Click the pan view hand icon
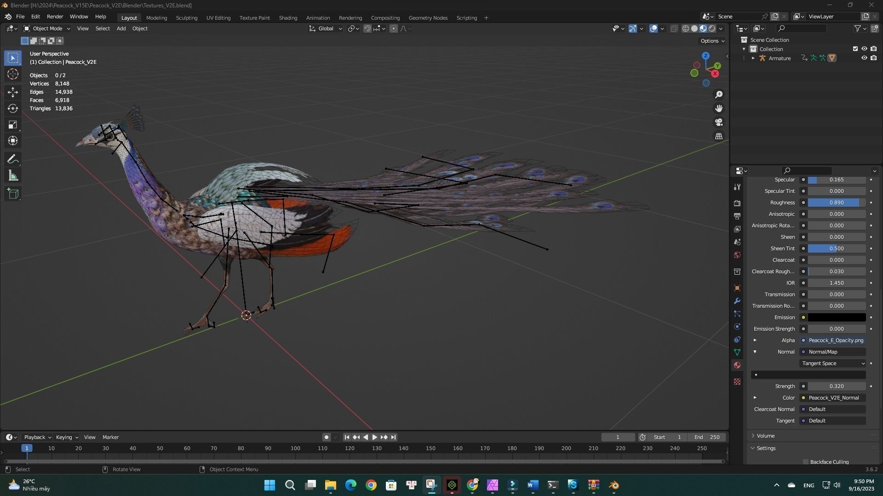Screen dimensions: 883x496 coord(719,108)
